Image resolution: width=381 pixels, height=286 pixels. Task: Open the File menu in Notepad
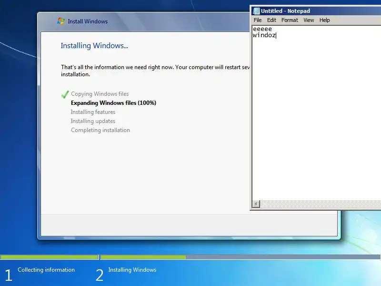coord(258,20)
